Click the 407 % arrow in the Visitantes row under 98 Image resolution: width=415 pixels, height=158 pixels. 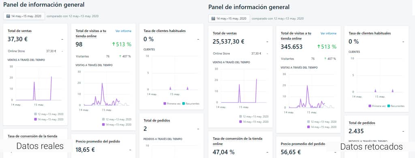(x=120, y=56)
